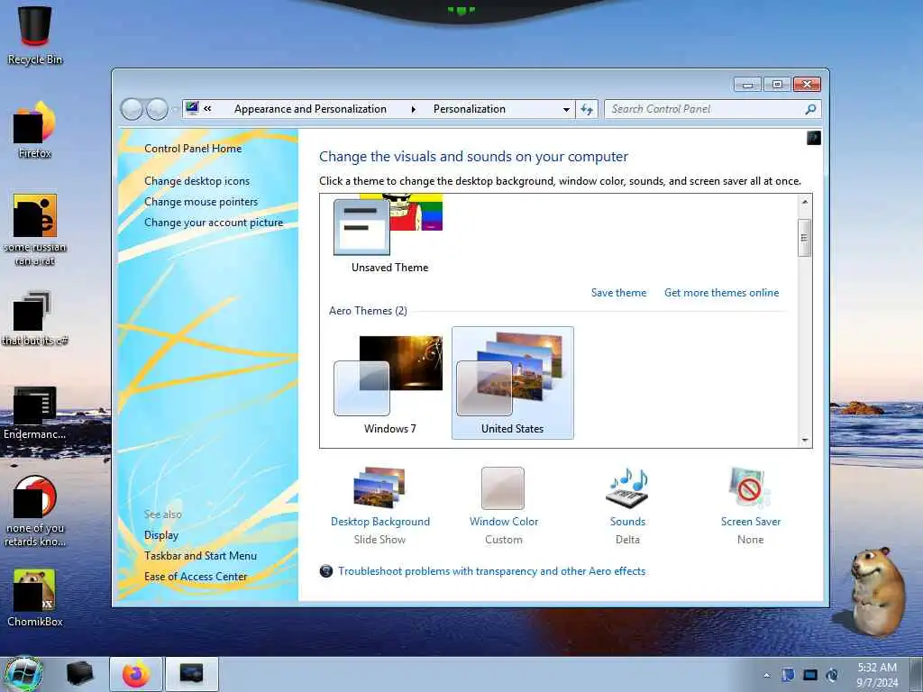Open Control Panel Home
This screenshot has width=923, height=692.
[x=193, y=149]
